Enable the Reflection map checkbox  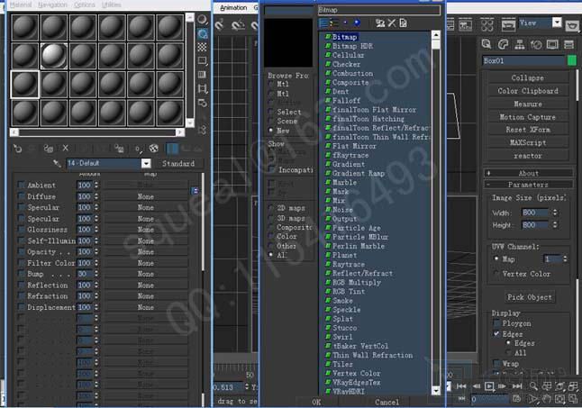click(x=21, y=285)
